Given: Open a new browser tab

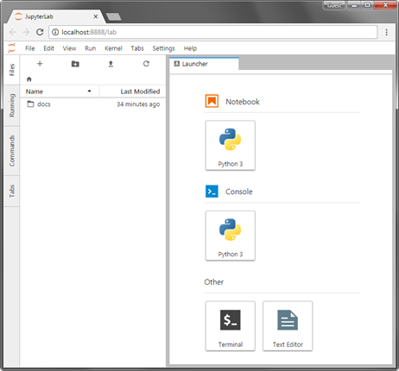Looking at the screenshot, I should (x=114, y=17).
